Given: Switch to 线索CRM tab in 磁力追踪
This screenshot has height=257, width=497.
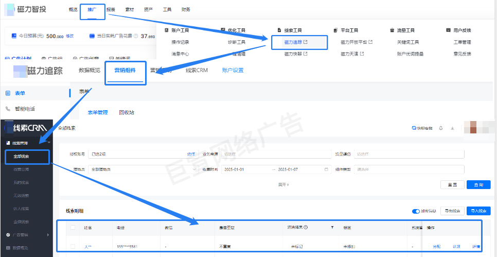Looking at the screenshot, I should [197, 71].
